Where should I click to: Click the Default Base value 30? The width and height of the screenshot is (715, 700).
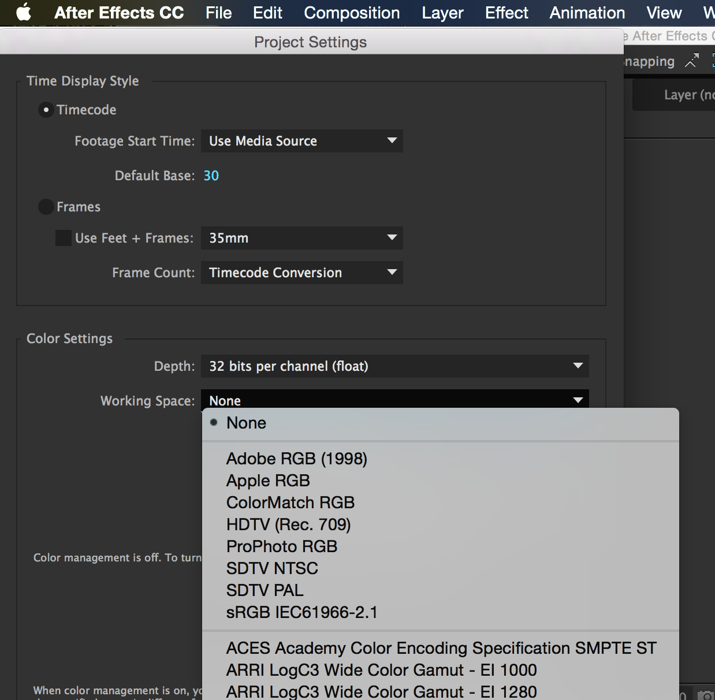211,176
